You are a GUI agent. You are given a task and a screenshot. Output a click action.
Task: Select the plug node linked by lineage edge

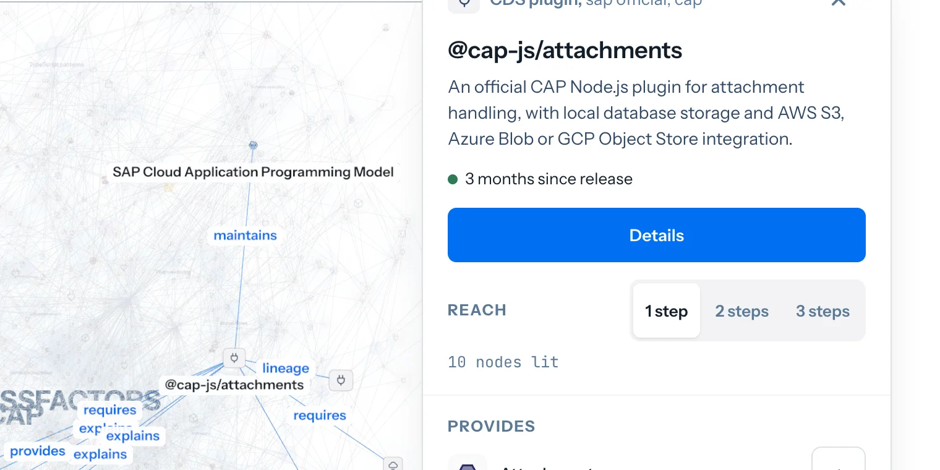click(x=341, y=380)
